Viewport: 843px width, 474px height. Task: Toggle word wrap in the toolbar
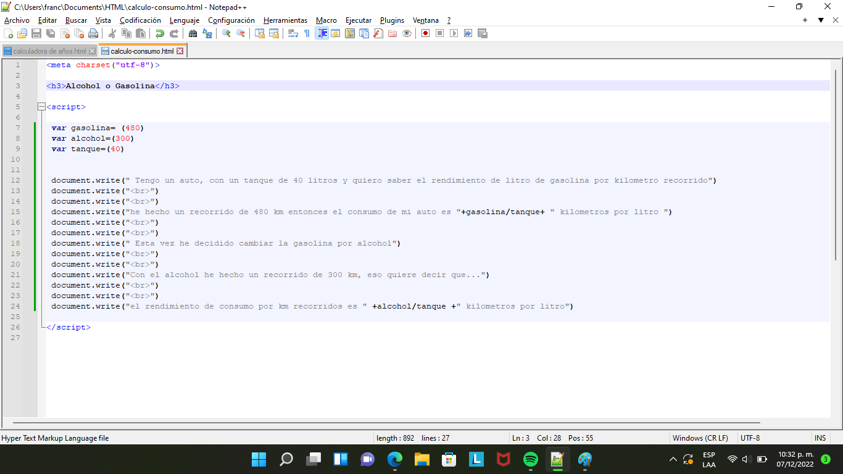tap(293, 33)
